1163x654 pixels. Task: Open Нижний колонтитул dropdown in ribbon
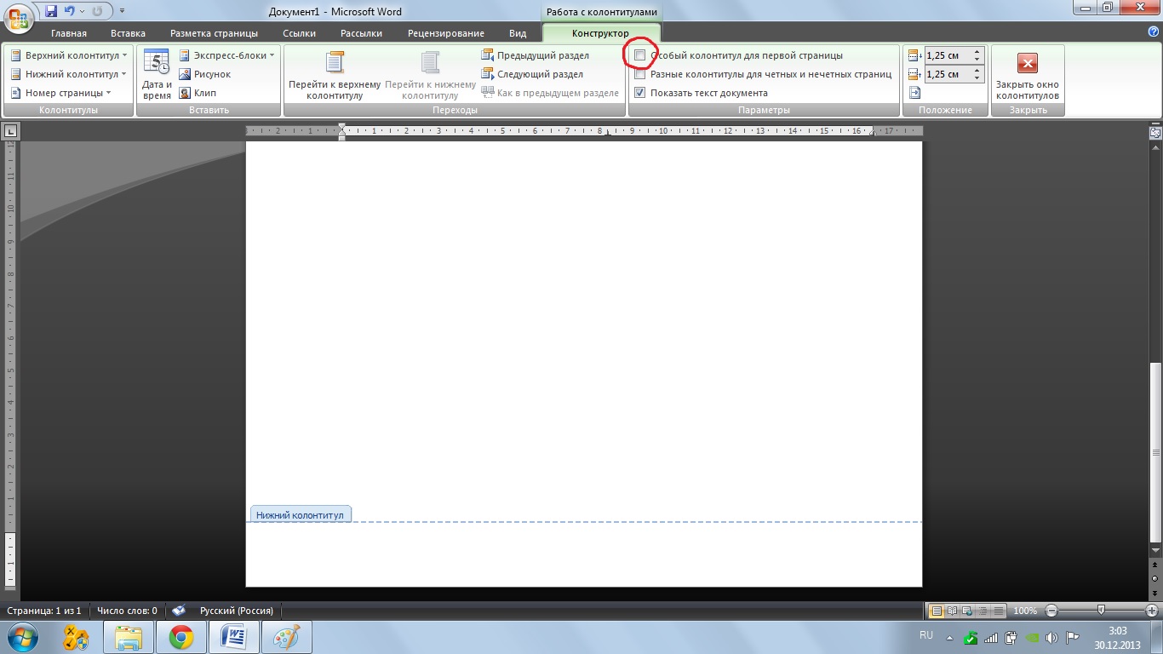[69, 74]
